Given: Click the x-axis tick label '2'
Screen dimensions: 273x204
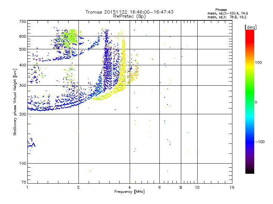Looking at the screenshot, I should pos(78,187).
